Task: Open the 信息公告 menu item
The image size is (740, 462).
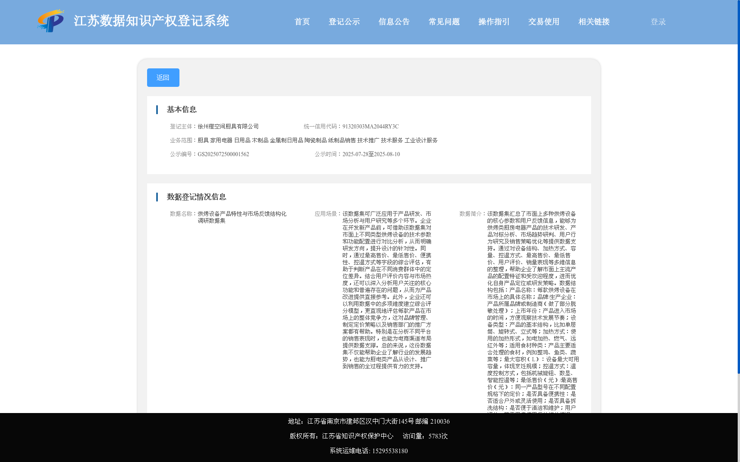Action: pyautogui.click(x=394, y=22)
